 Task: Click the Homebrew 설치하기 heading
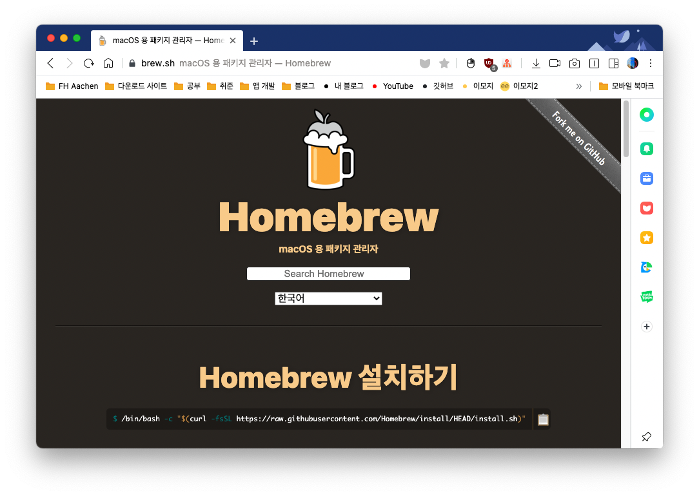pyautogui.click(x=328, y=377)
